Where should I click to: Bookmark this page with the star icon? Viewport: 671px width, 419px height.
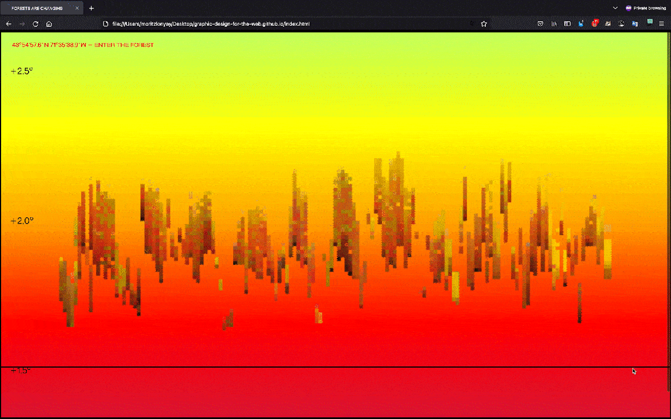(484, 24)
